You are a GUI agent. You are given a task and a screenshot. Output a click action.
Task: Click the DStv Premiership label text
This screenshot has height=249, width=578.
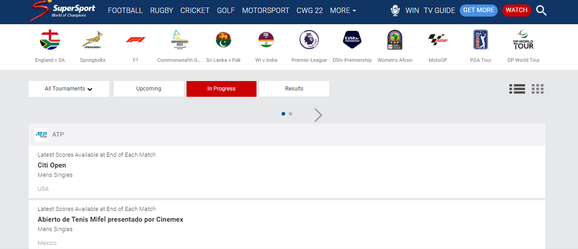click(352, 60)
